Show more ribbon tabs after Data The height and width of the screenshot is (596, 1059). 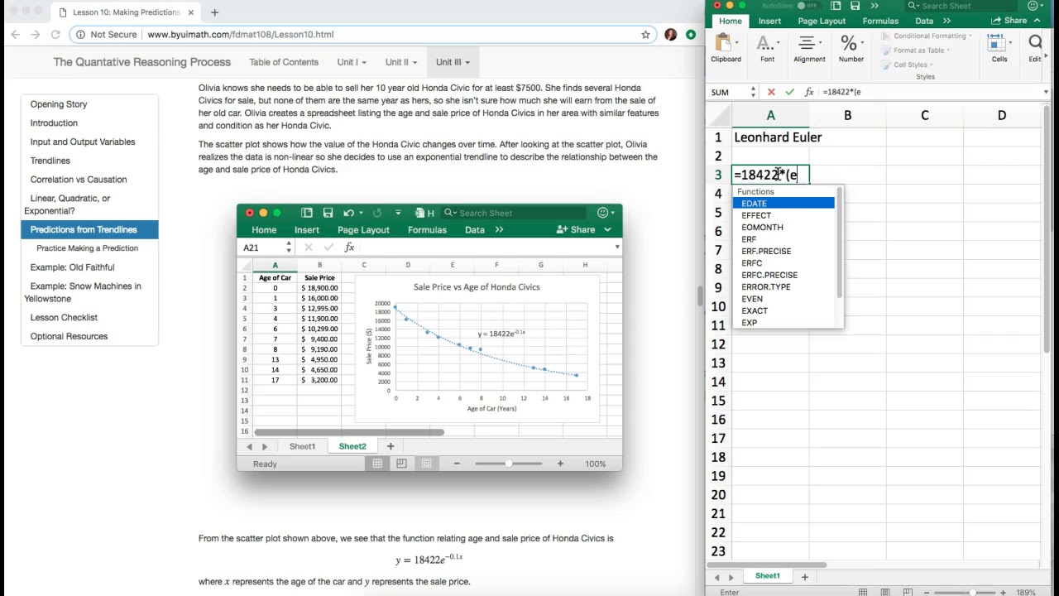[948, 21]
